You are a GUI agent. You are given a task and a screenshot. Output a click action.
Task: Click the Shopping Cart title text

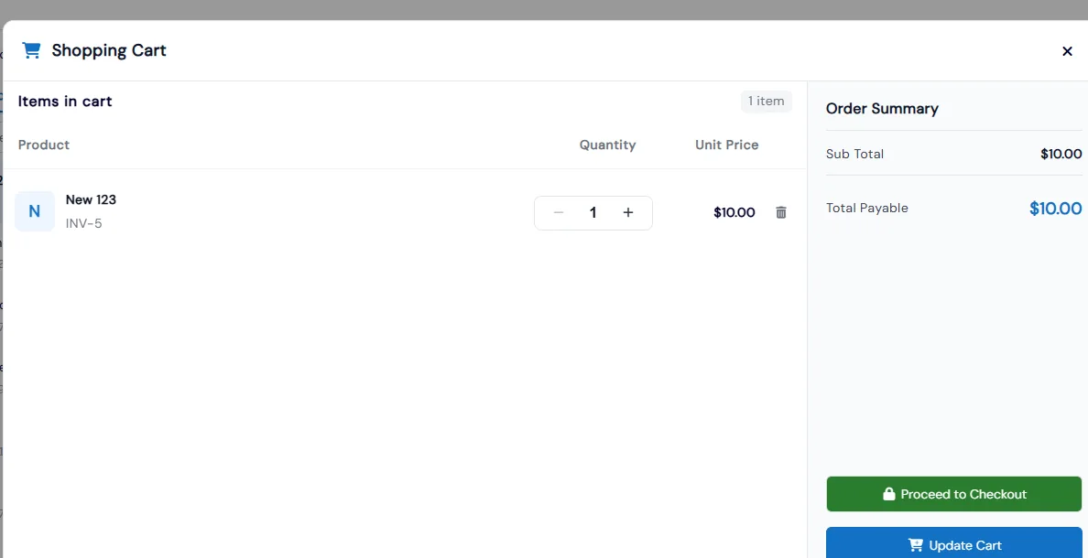pos(109,50)
